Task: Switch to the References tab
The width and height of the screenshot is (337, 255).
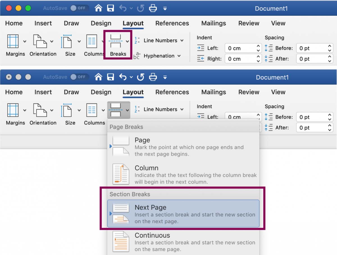Action: point(172,23)
